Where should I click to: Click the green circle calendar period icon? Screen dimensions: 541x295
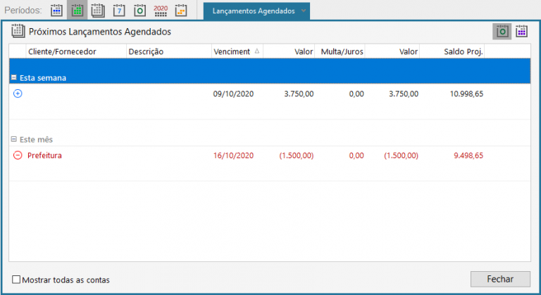pos(139,11)
